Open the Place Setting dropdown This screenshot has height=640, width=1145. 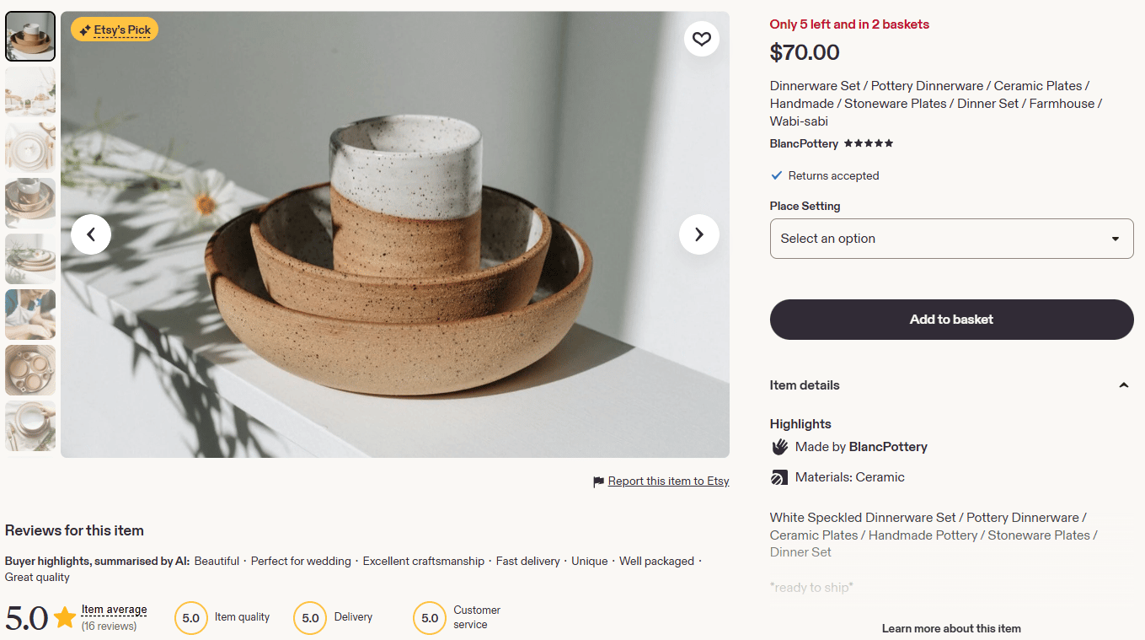(951, 239)
